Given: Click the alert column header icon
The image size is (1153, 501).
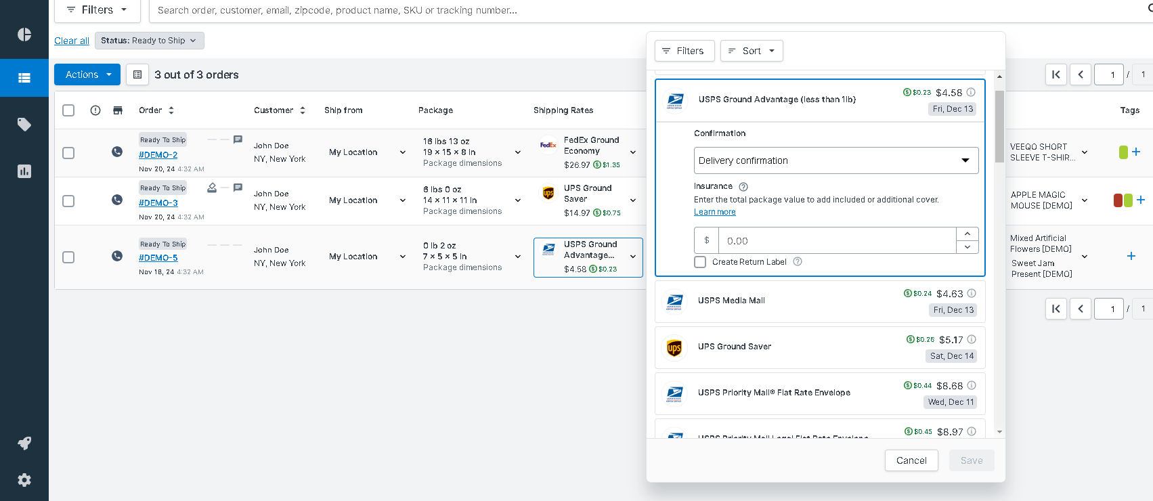Looking at the screenshot, I should (95, 110).
